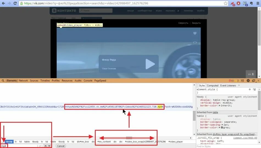Open the Sources panel tab
261x148 pixels.
34,80
